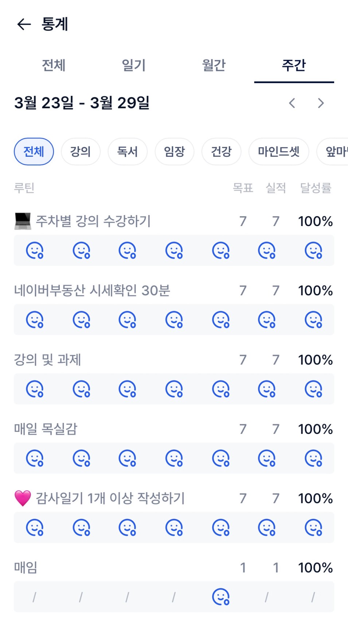Filter routines by 강의 chip
The width and height of the screenshot is (348, 627).
tap(81, 151)
